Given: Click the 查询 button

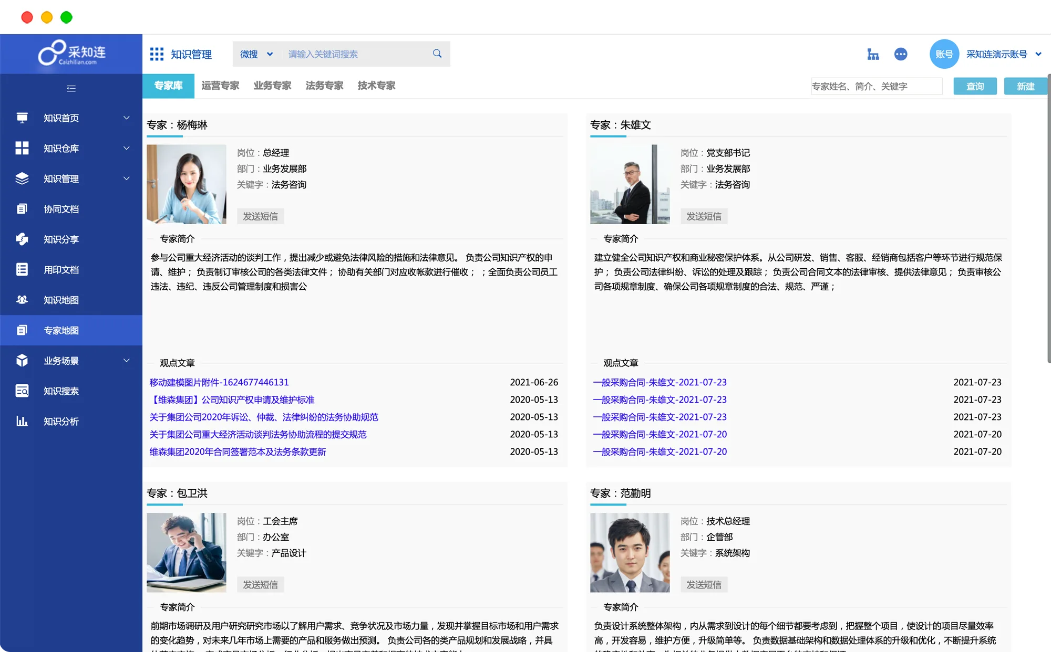Looking at the screenshot, I should pos(975,86).
